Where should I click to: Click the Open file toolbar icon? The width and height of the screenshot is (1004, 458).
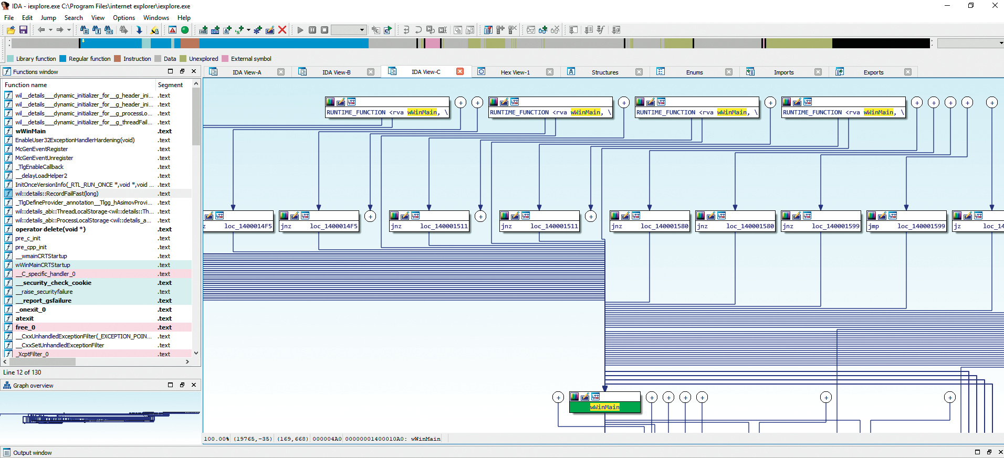click(x=11, y=30)
